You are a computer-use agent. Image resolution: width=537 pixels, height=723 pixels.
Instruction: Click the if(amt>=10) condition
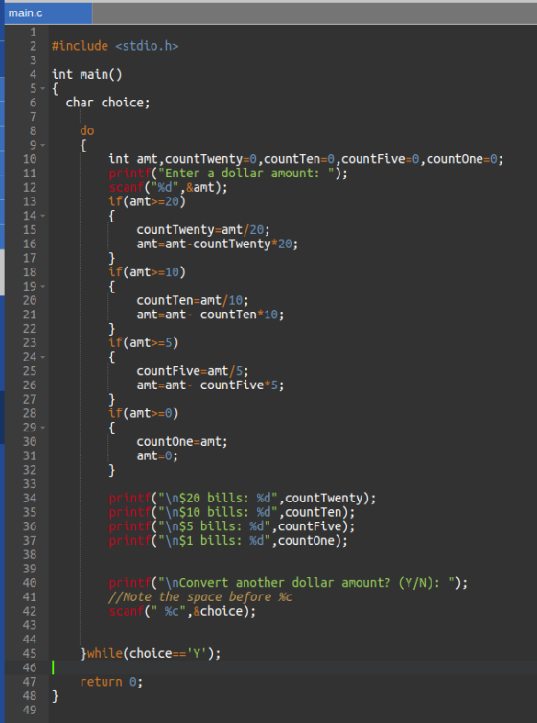click(147, 272)
